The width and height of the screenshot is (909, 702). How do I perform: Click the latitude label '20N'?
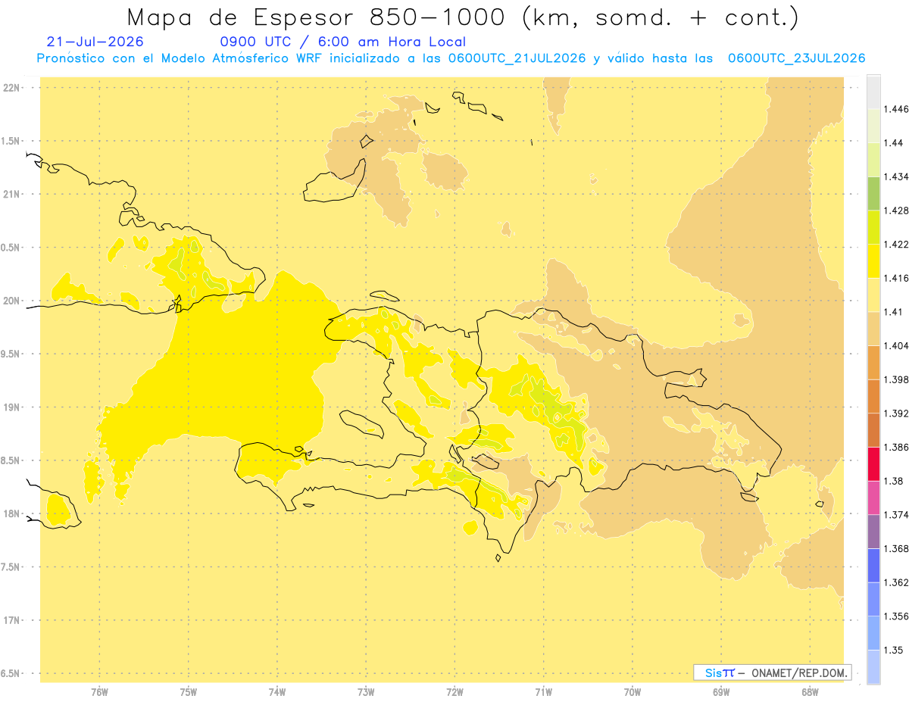(11, 301)
